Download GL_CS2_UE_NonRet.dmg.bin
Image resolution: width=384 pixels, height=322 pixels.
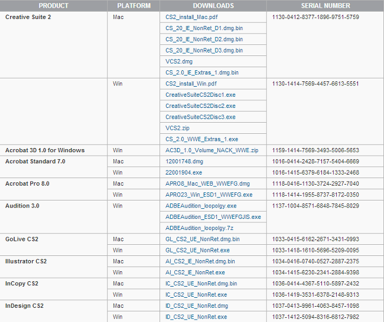tap(202, 239)
